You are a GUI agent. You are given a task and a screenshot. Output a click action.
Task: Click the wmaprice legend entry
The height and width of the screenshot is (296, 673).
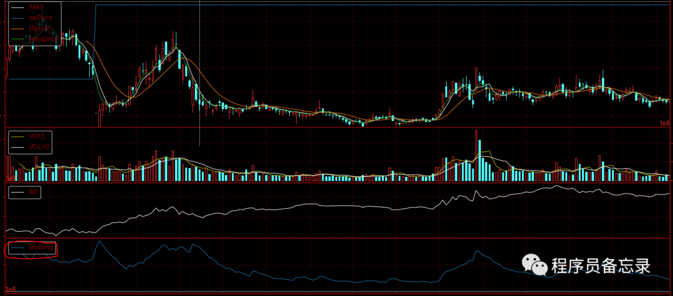click(x=34, y=39)
